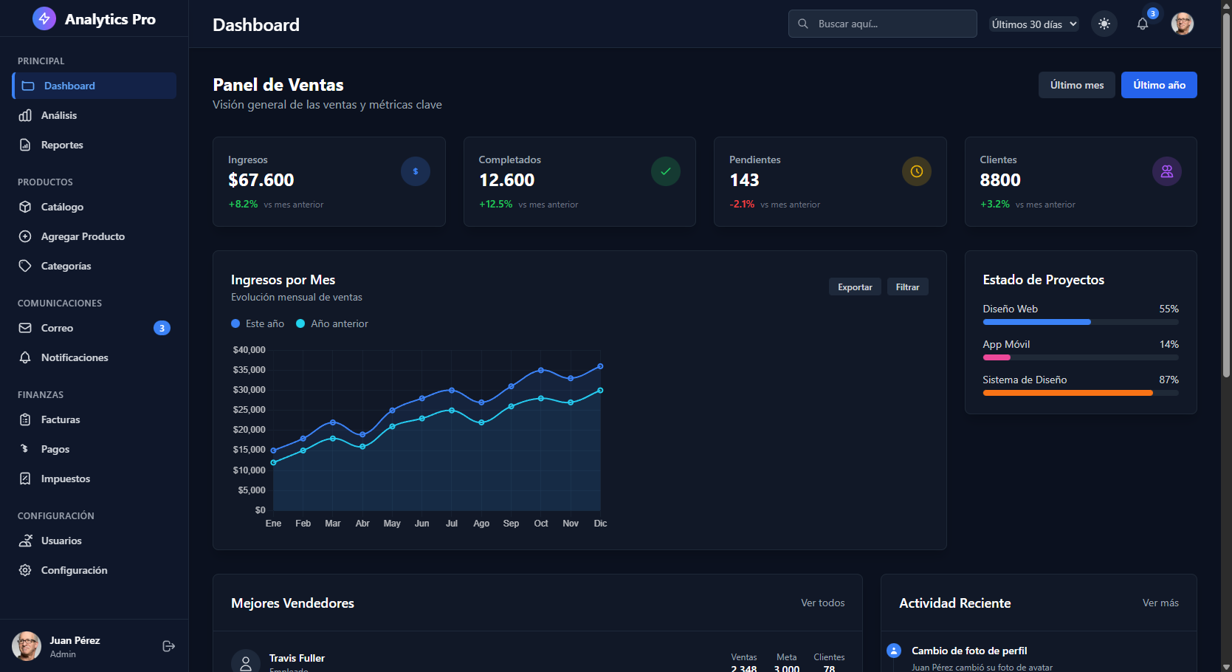Toggle light mode with the sun icon
This screenshot has height=672, width=1232.
point(1104,24)
